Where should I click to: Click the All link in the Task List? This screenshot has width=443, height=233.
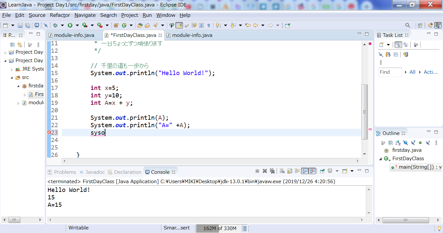(x=412, y=72)
